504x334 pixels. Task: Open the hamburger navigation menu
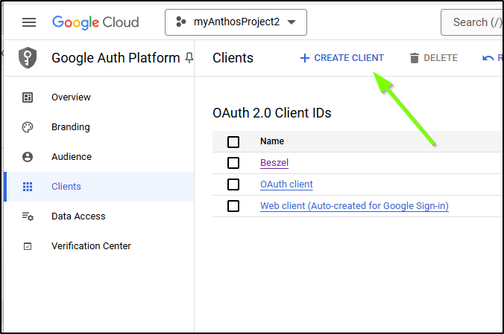pyautogui.click(x=29, y=22)
